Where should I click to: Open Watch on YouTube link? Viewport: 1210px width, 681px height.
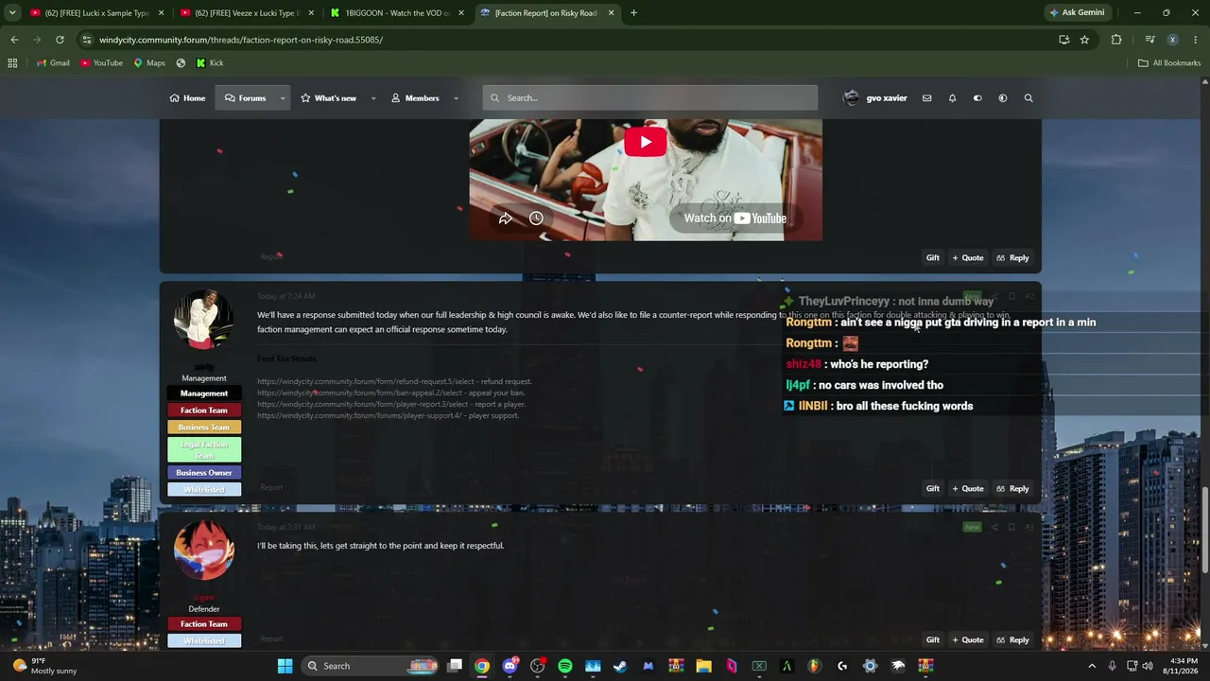[x=735, y=218]
